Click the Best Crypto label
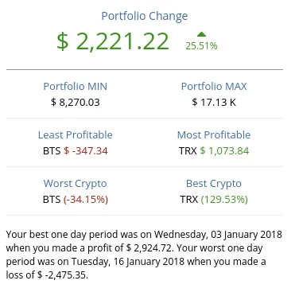The width and height of the screenshot is (299, 296). coord(214,184)
